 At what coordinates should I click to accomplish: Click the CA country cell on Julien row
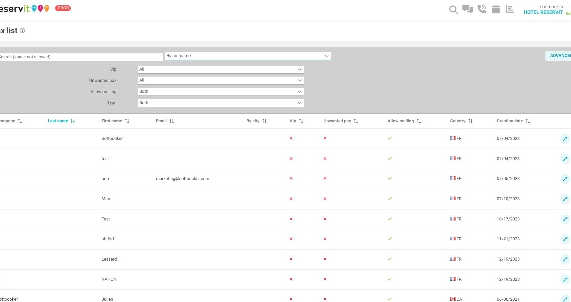456,299
